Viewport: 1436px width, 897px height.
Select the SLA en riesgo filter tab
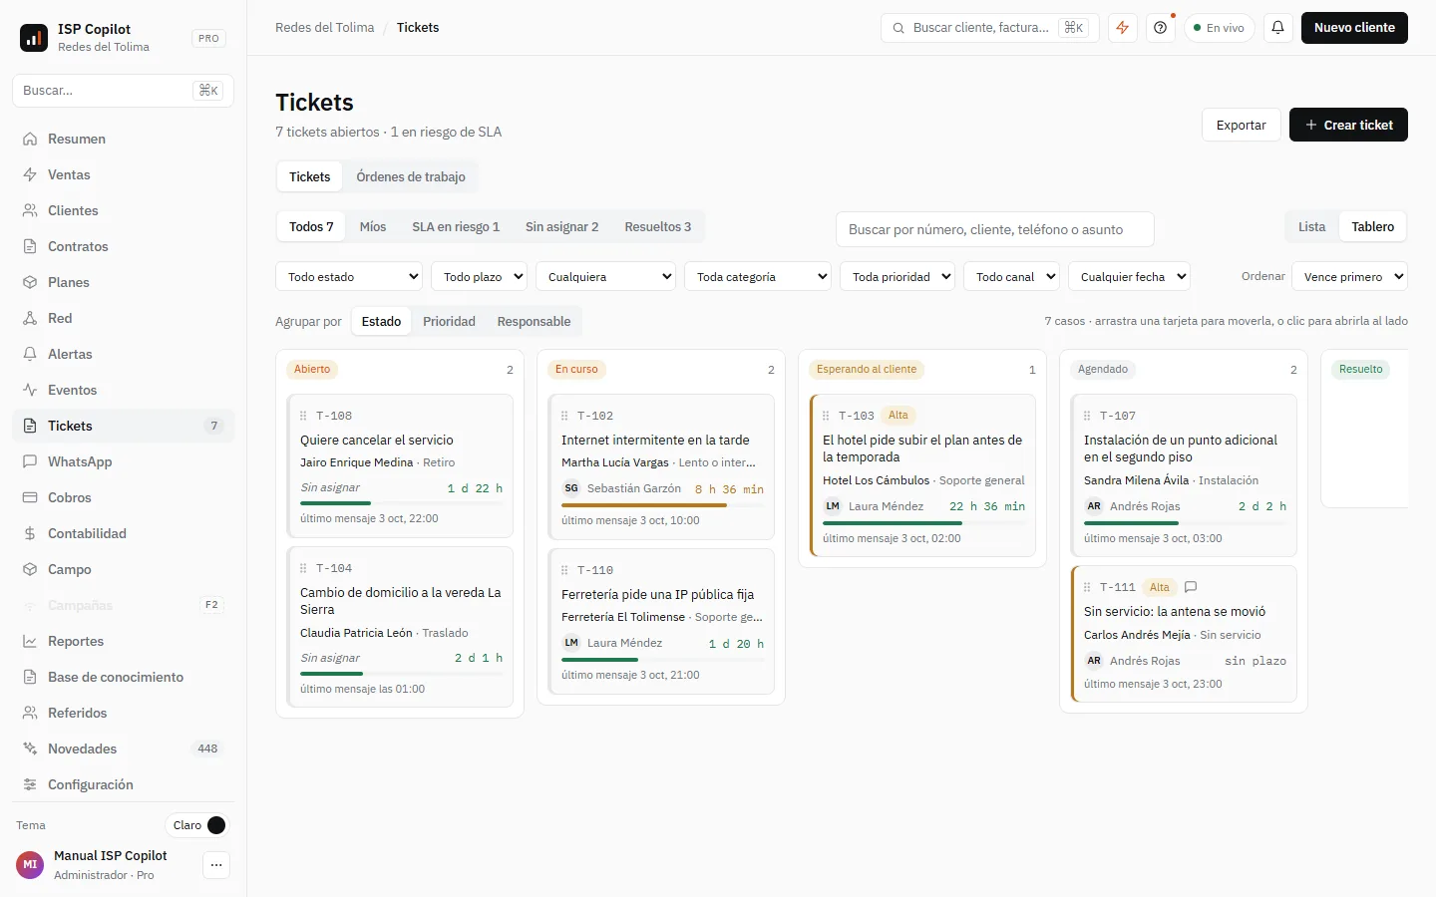(x=456, y=227)
